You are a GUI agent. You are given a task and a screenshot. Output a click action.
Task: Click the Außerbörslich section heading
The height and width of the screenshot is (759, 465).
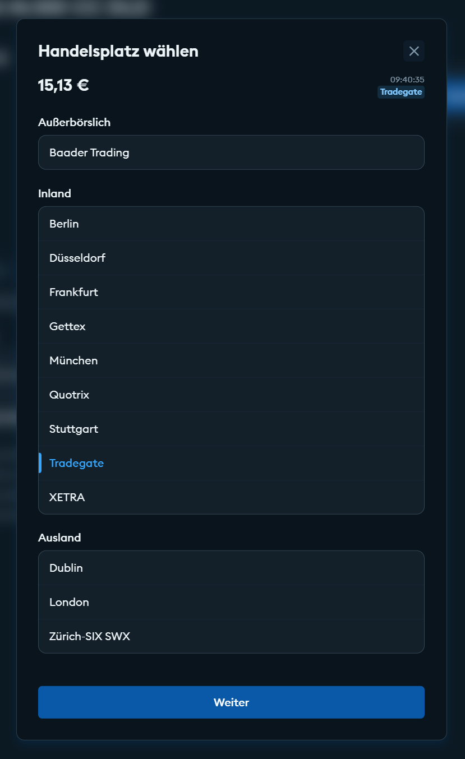tap(74, 122)
